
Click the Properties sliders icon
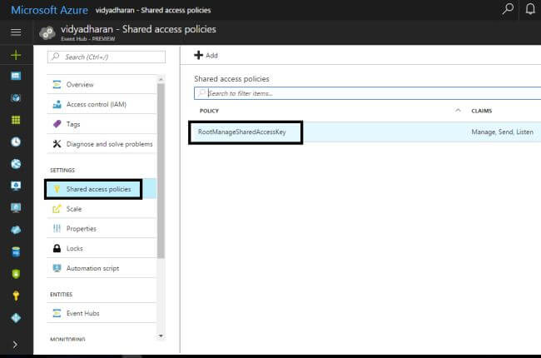click(x=57, y=229)
